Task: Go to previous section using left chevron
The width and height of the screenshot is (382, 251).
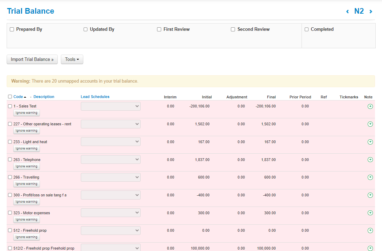Action: [347, 12]
